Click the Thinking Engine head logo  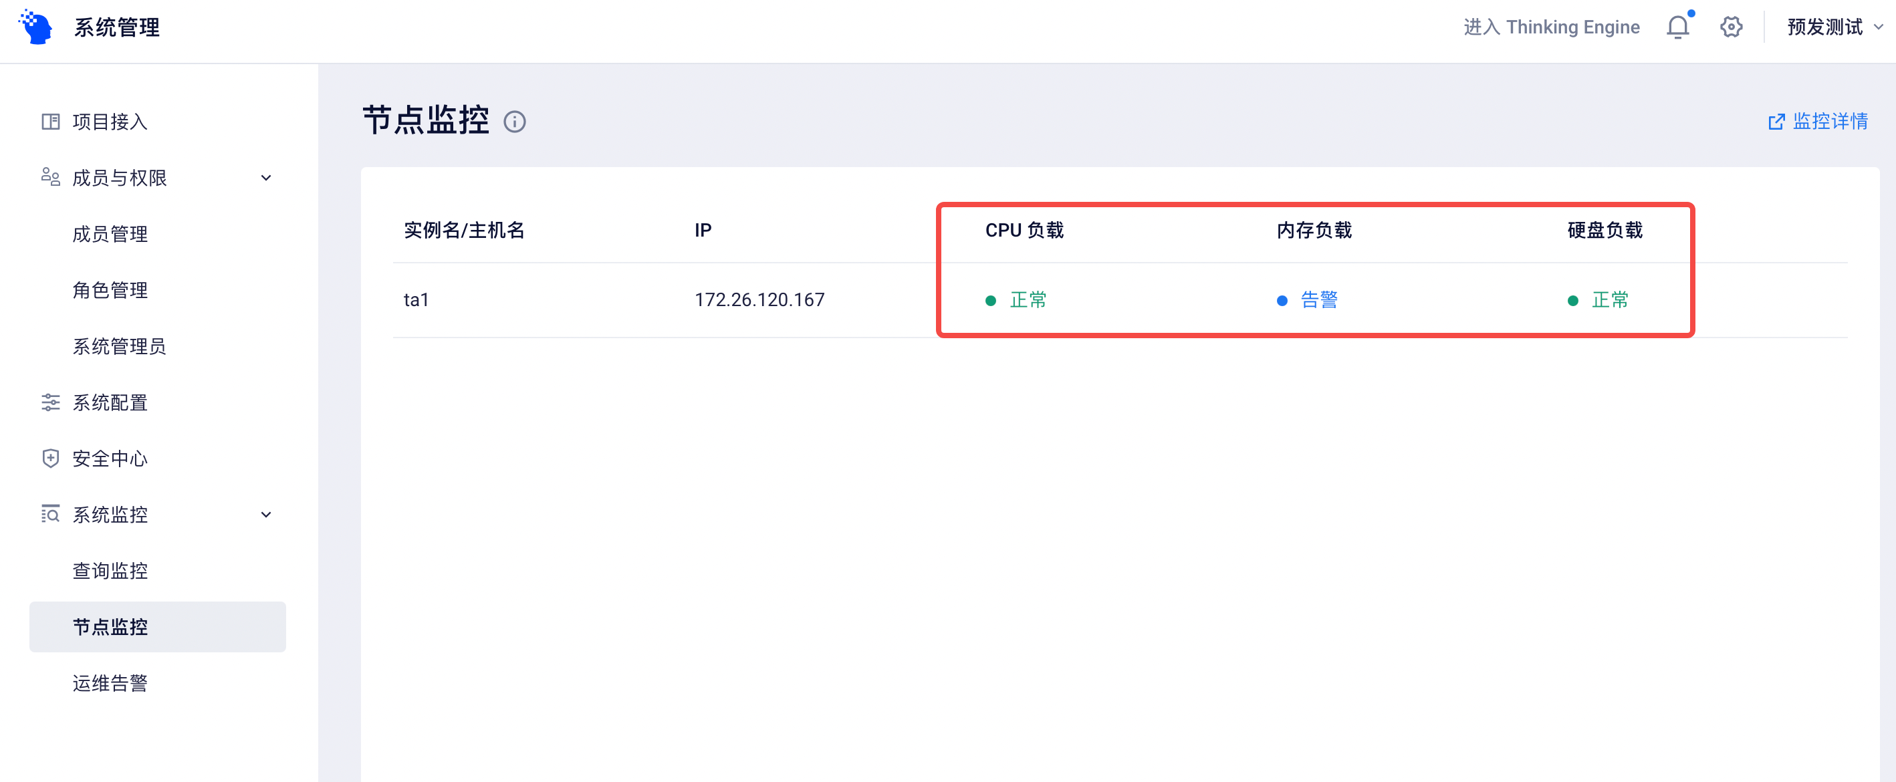[x=36, y=27]
